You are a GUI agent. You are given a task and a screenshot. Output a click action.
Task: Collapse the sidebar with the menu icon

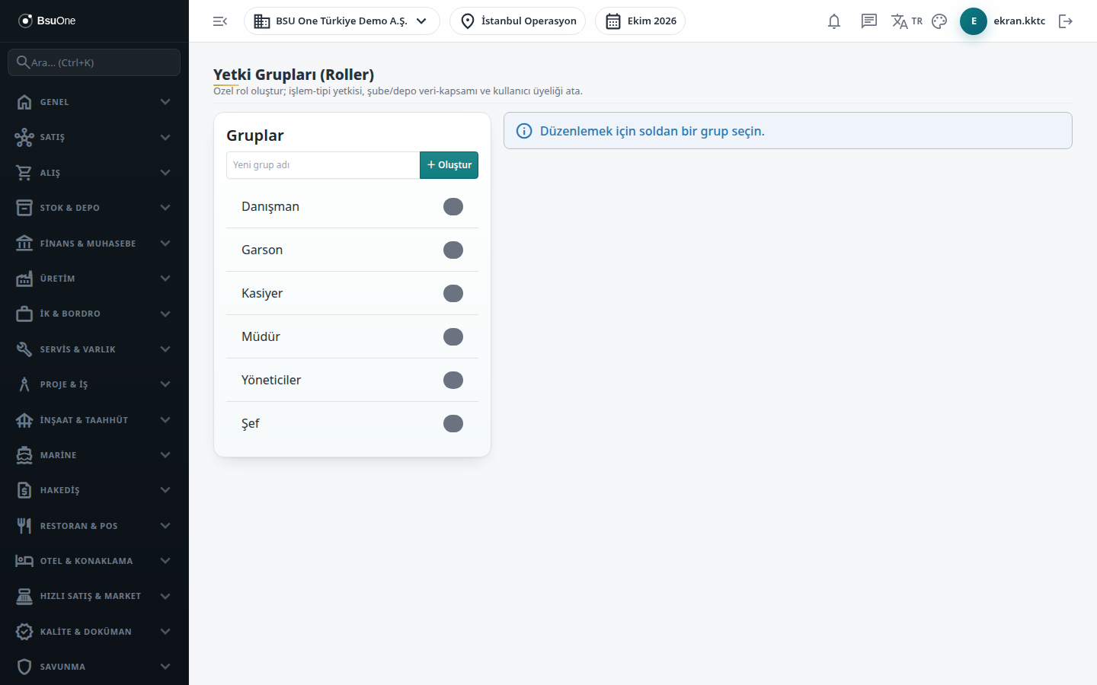click(220, 21)
